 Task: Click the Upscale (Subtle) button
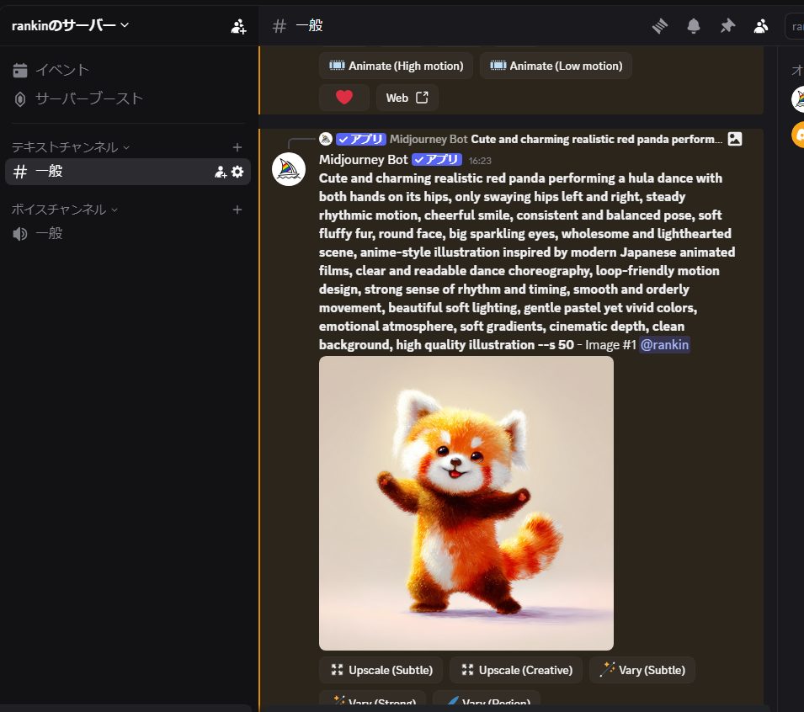381,670
